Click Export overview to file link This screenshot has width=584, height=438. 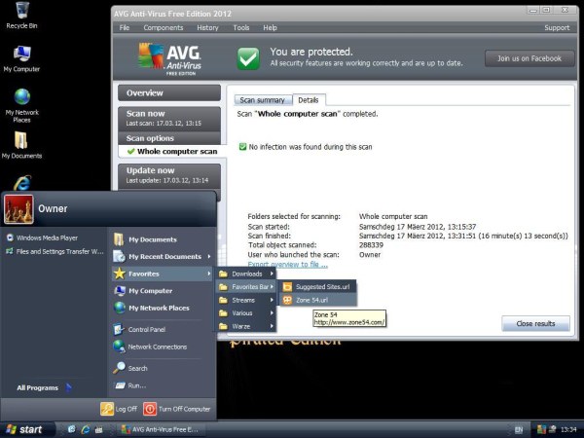tap(287, 264)
